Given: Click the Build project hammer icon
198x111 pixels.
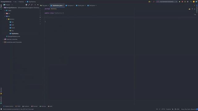Looking at the screenshot, I should click(x=154, y=2).
